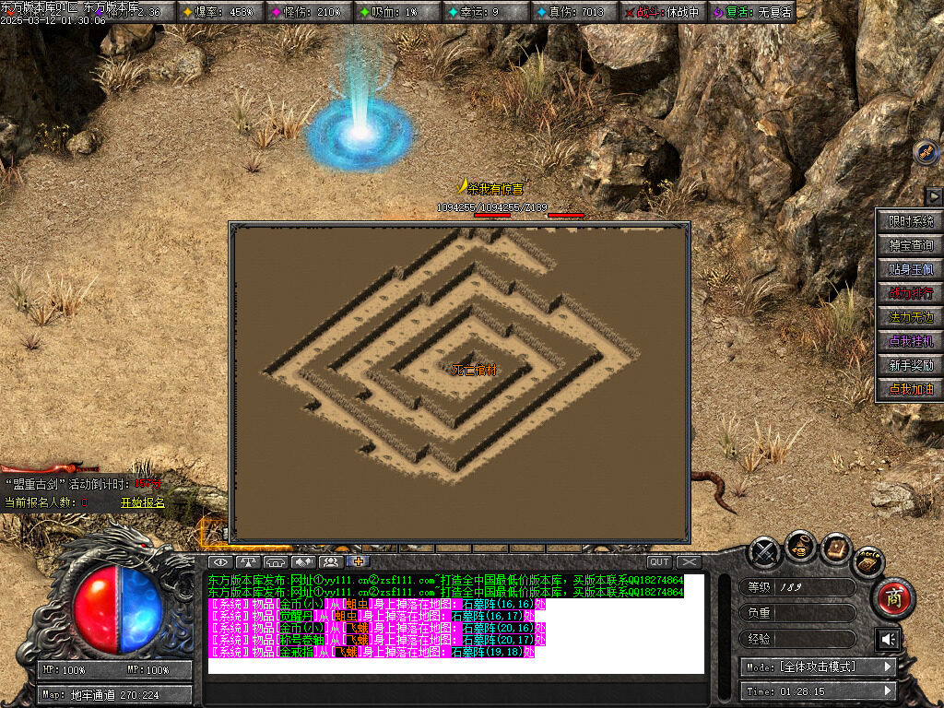Viewport: 944px width, 708px height.
Task: Click the chat line about 称号卷轴 drop
Action: tap(377, 640)
